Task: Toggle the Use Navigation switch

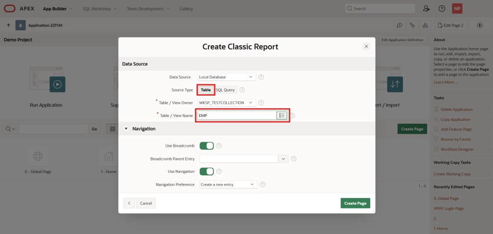Action: click(x=207, y=171)
